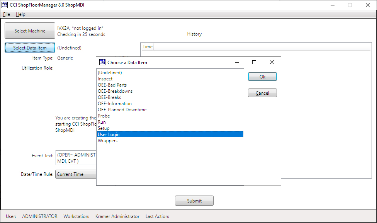Click the ADMINISTRATOR user in status bar

[40, 216]
